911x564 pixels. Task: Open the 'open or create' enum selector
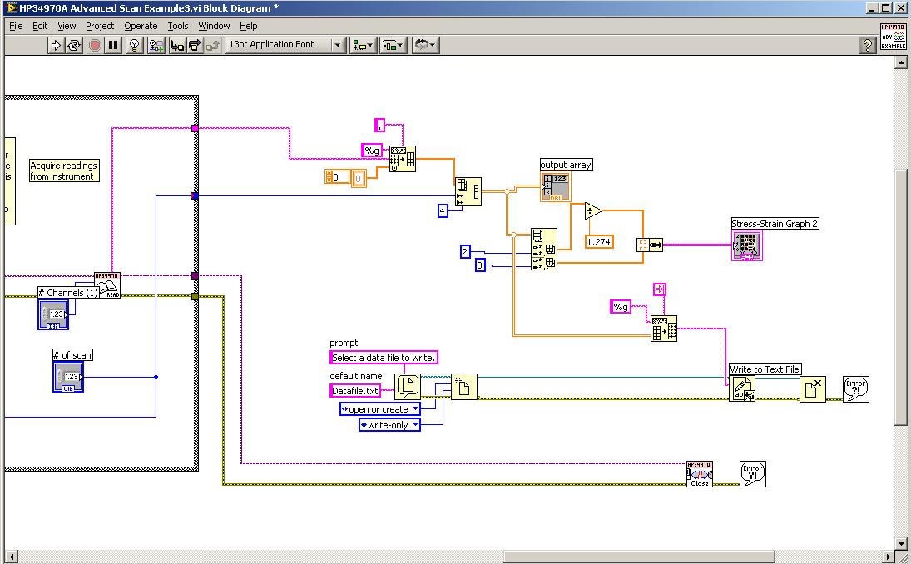click(380, 409)
